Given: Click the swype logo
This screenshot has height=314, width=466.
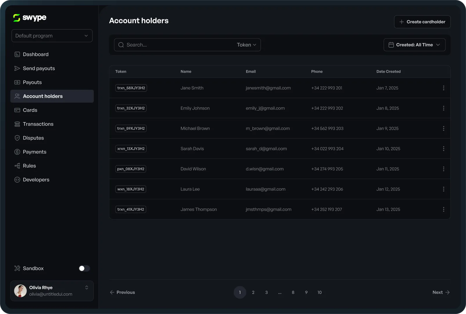Looking at the screenshot, I should (30, 18).
